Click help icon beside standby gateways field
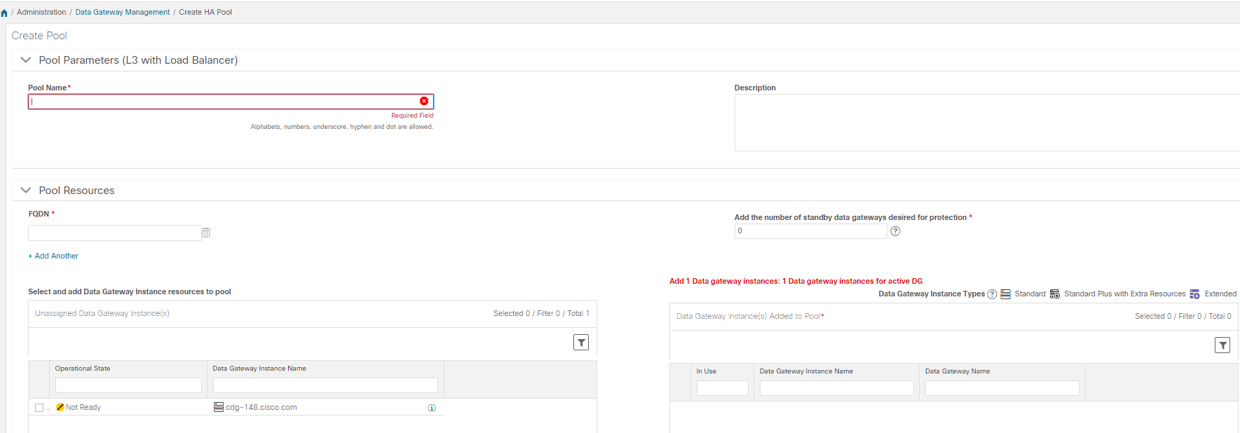1240x433 pixels. coord(895,231)
